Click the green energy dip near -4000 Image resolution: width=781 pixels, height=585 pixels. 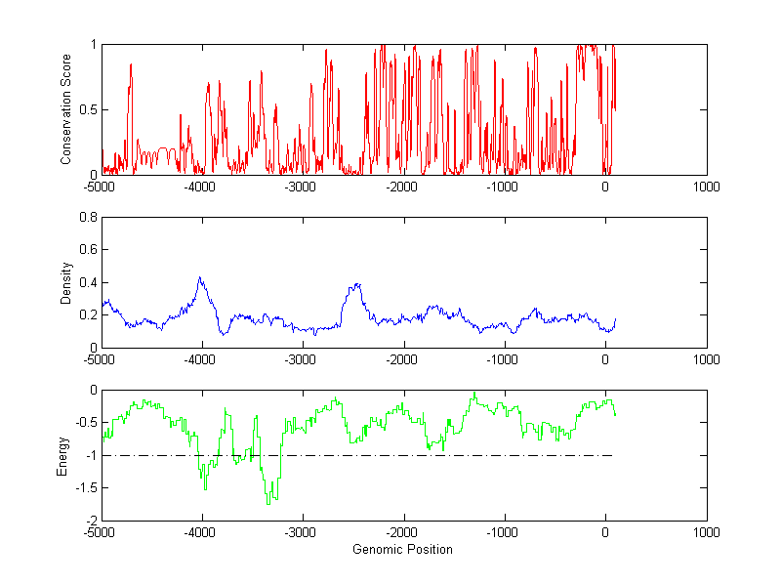(205, 486)
